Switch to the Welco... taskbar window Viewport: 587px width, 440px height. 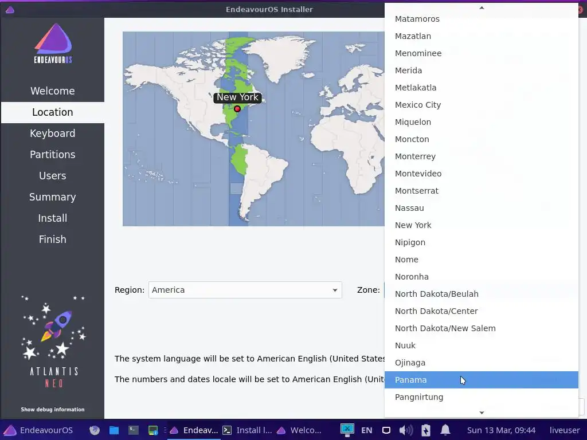[x=299, y=430]
